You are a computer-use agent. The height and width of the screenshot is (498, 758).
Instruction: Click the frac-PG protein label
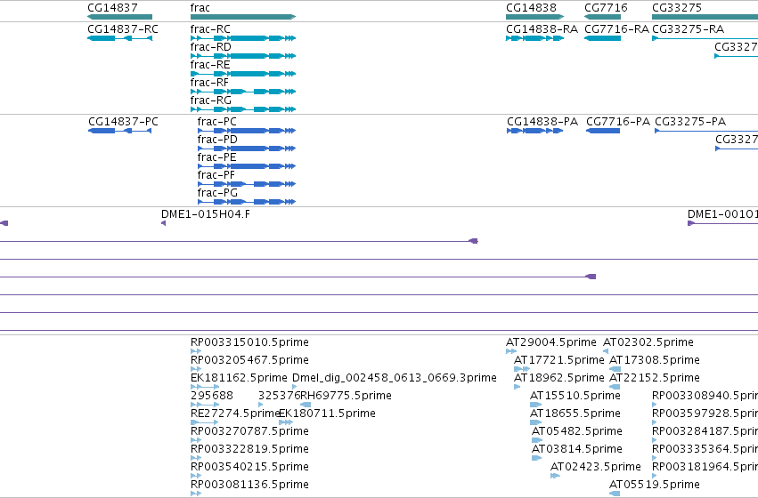tap(217, 193)
